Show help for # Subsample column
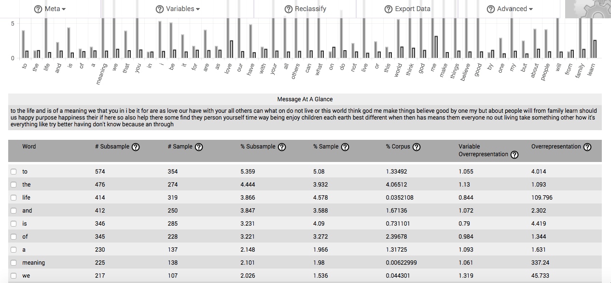The height and width of the screenshot is (283, 611). tap(136, 147)
